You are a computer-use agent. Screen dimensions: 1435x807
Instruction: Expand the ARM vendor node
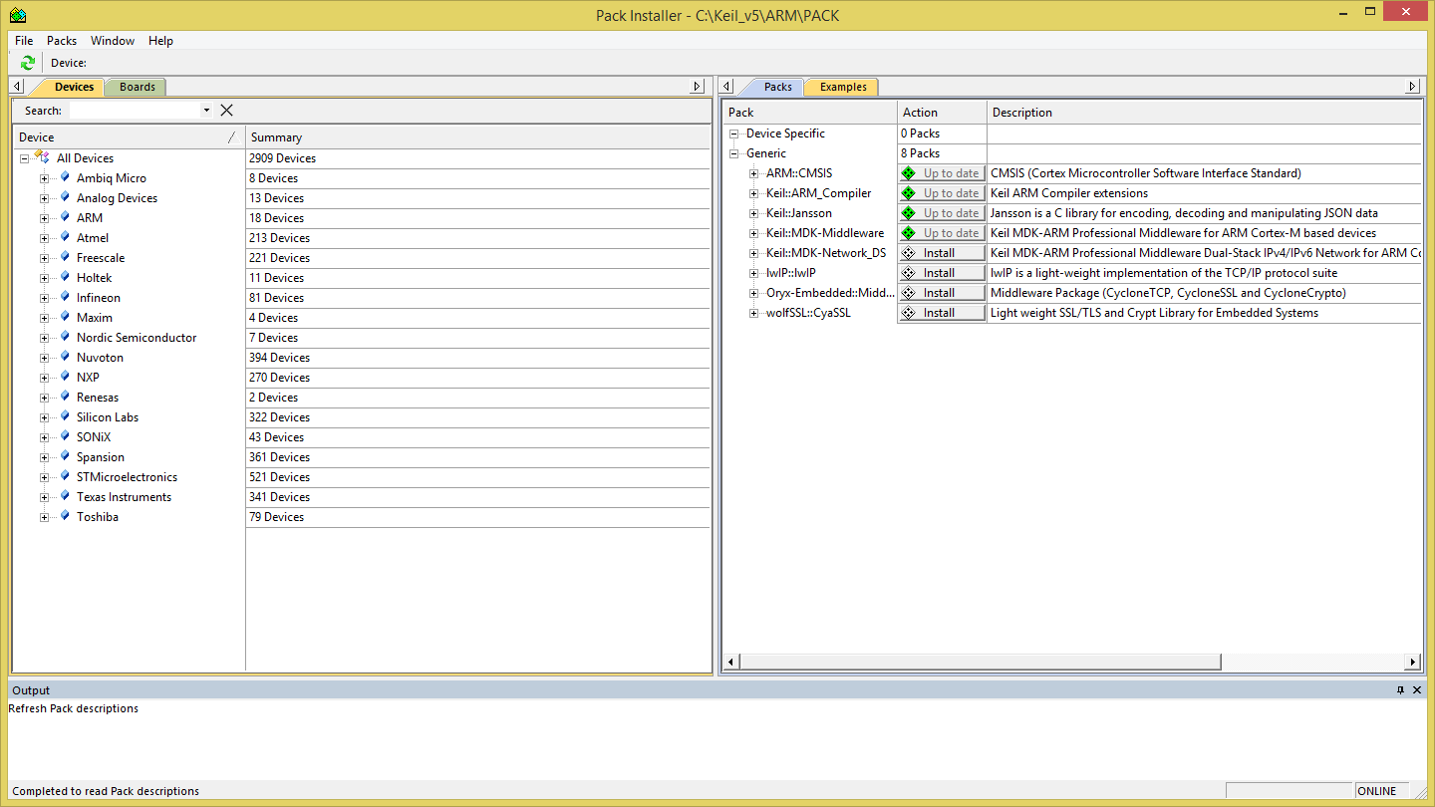44,218
